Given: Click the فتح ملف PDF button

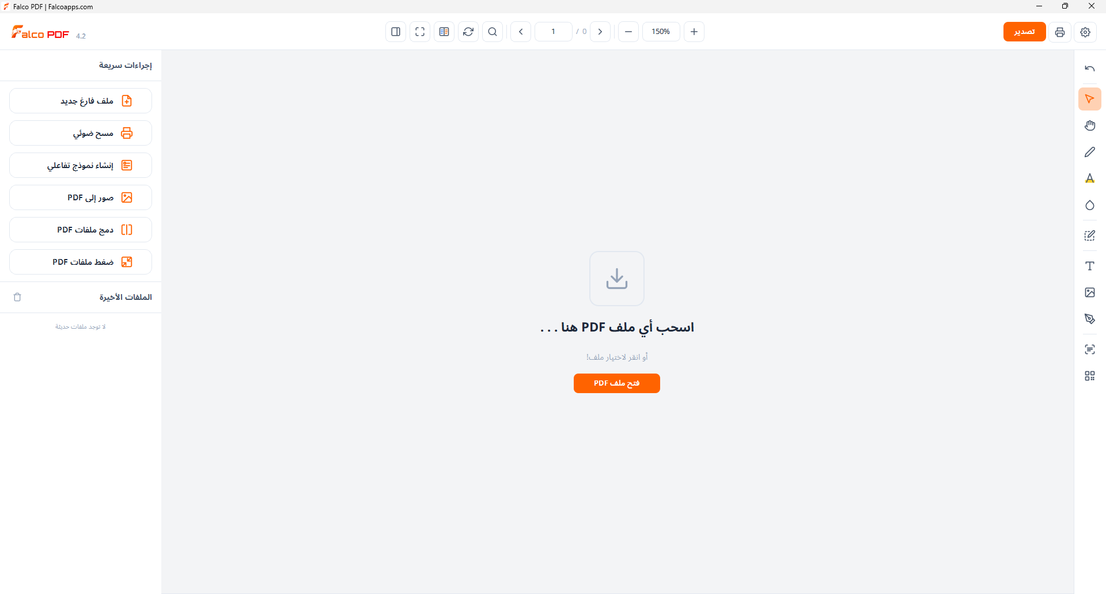Looking at the screenshot, I should 617,383.
